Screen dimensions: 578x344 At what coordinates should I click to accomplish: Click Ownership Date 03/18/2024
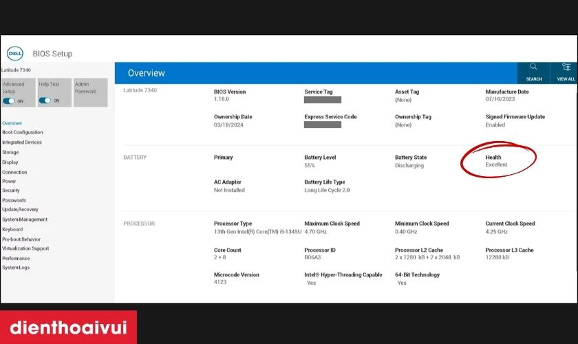tap(228, 125)
